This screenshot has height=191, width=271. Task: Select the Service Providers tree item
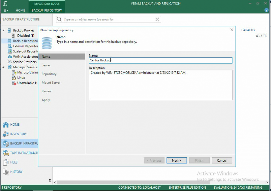(x=25, y=62)
